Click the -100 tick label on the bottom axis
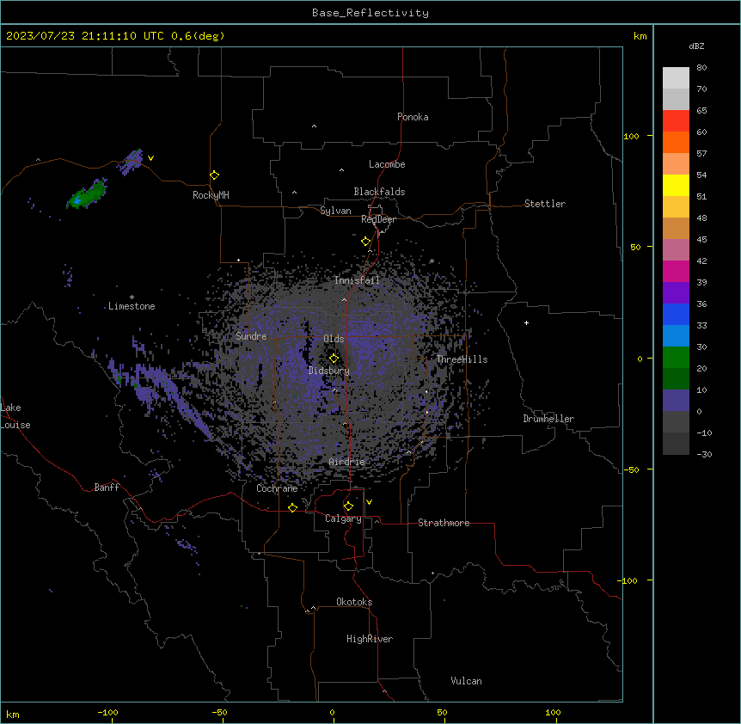The height and width of the screenshot is (724, 741). (107, 712)
